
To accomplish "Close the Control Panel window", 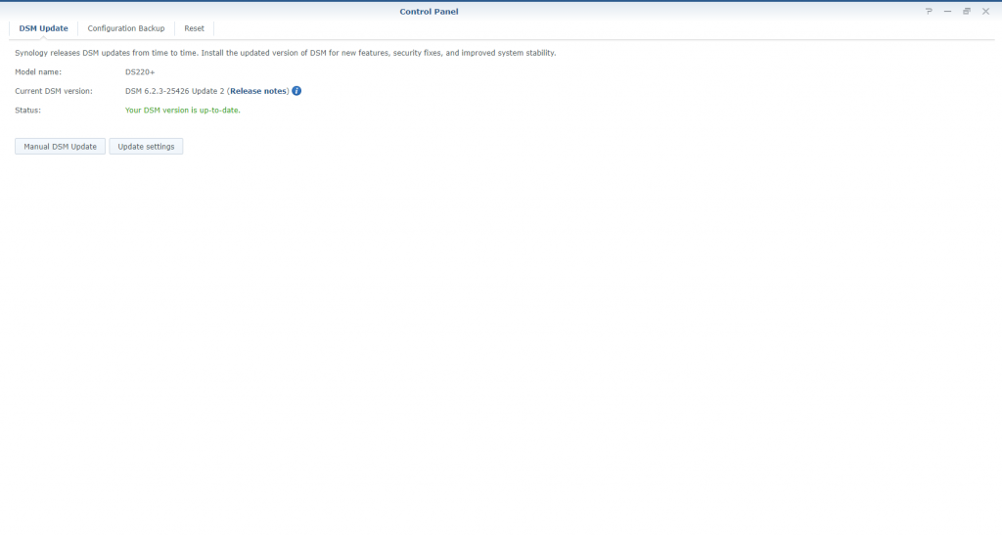I will [985, 11].
